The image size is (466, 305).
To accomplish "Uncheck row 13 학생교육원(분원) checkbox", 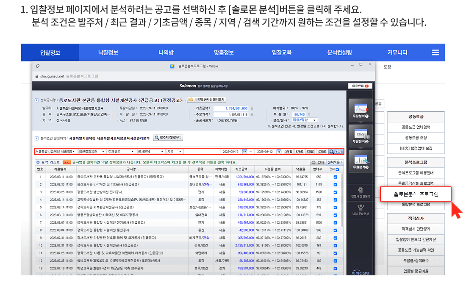I will pos(335,269).
